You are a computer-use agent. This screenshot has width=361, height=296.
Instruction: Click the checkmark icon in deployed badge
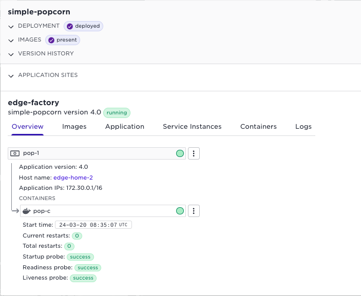(x=70, y=26)
